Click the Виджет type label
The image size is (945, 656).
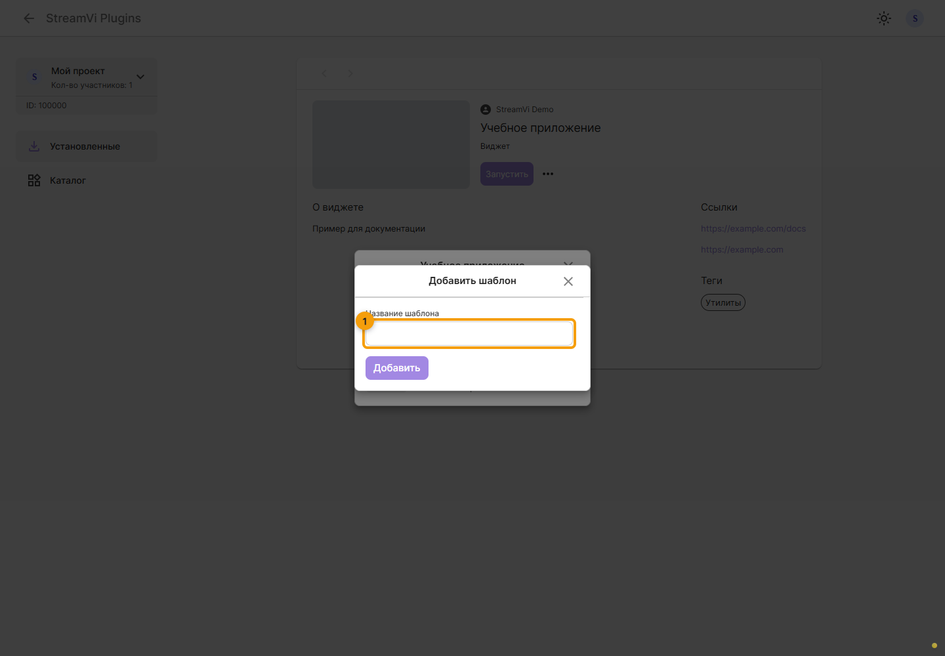[x=495, y=146]
